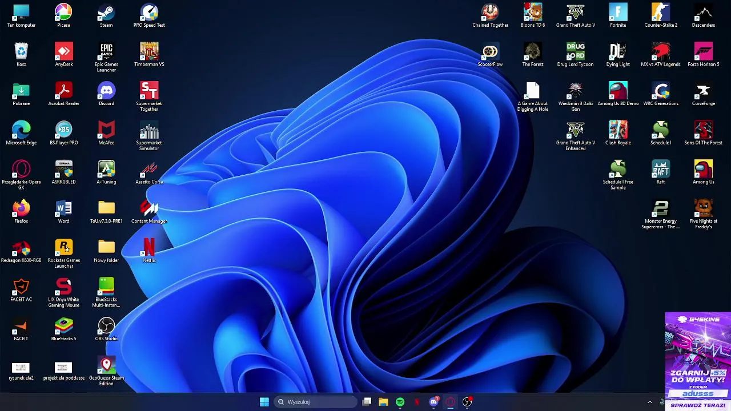The height and width of the screenshot is (411, 731).
Task: Click SPRAWDŹ TERAZ! on G4Skins ad
Action: [698, 405]
